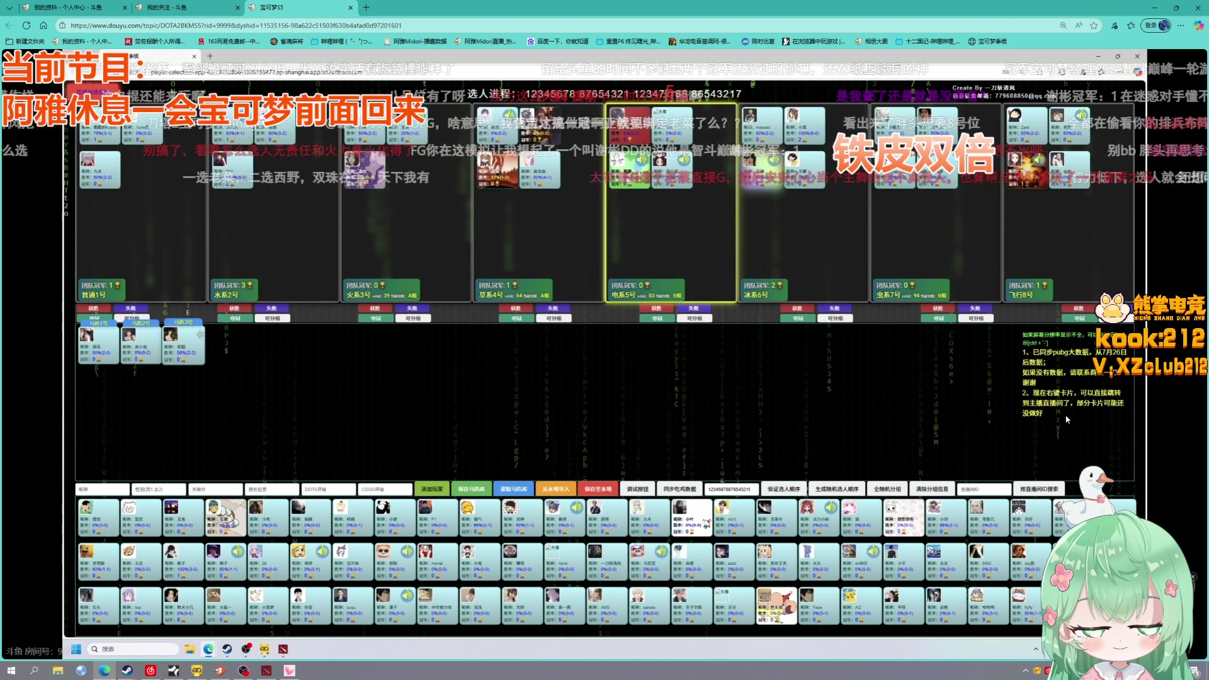1209x680 pixels.
Task: Click 获胜 under 水系2号 team
Action: pos(234,309)
